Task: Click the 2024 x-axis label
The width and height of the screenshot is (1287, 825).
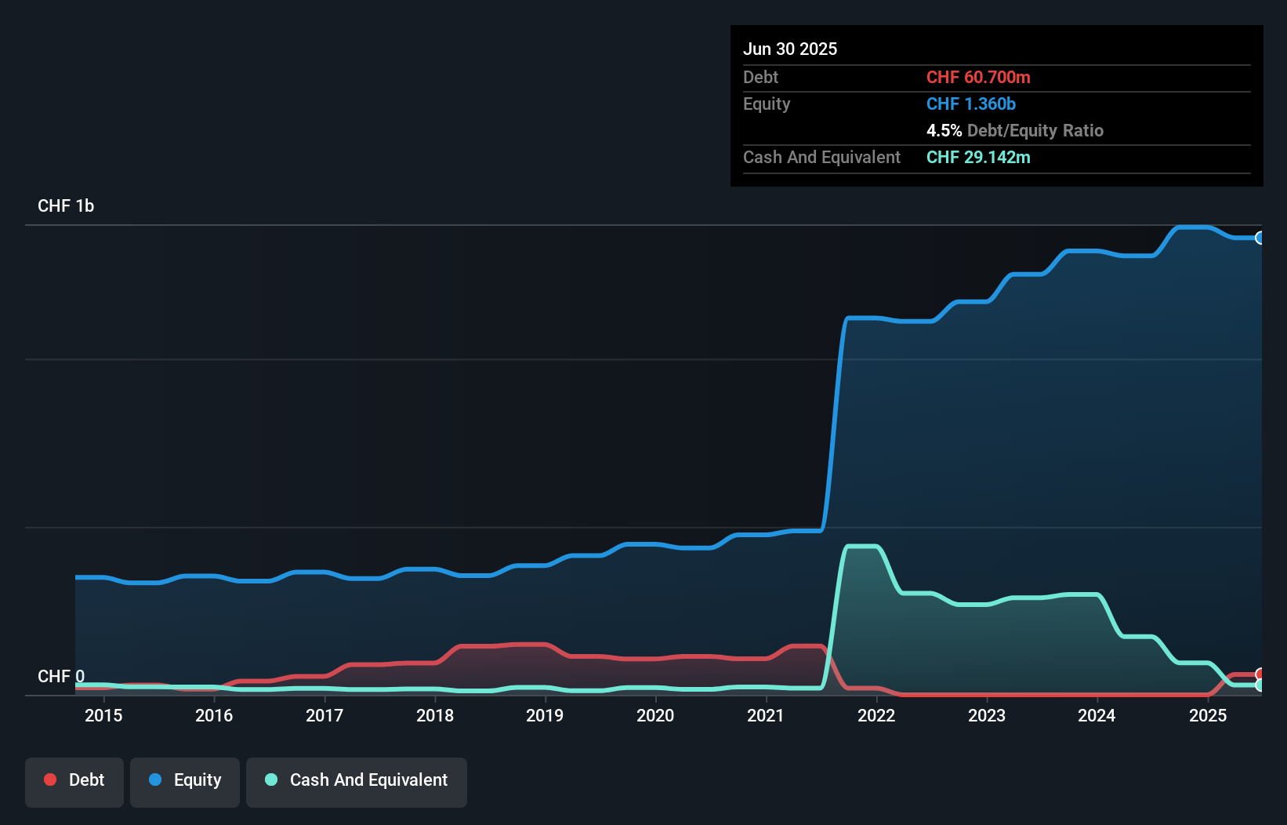Action: (x=1097, y=715)
